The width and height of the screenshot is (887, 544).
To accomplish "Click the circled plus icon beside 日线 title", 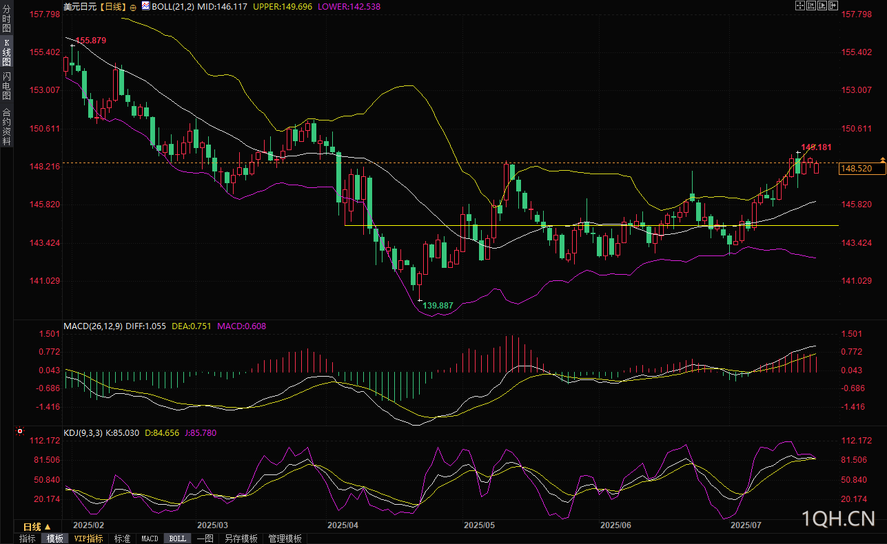I will 133,7.
